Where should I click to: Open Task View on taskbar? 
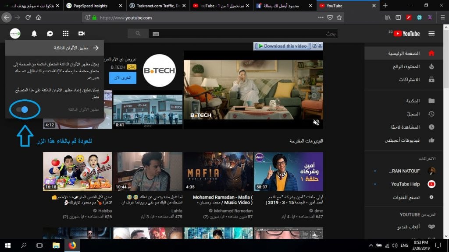pyautogui.click(x=39, y=245)
